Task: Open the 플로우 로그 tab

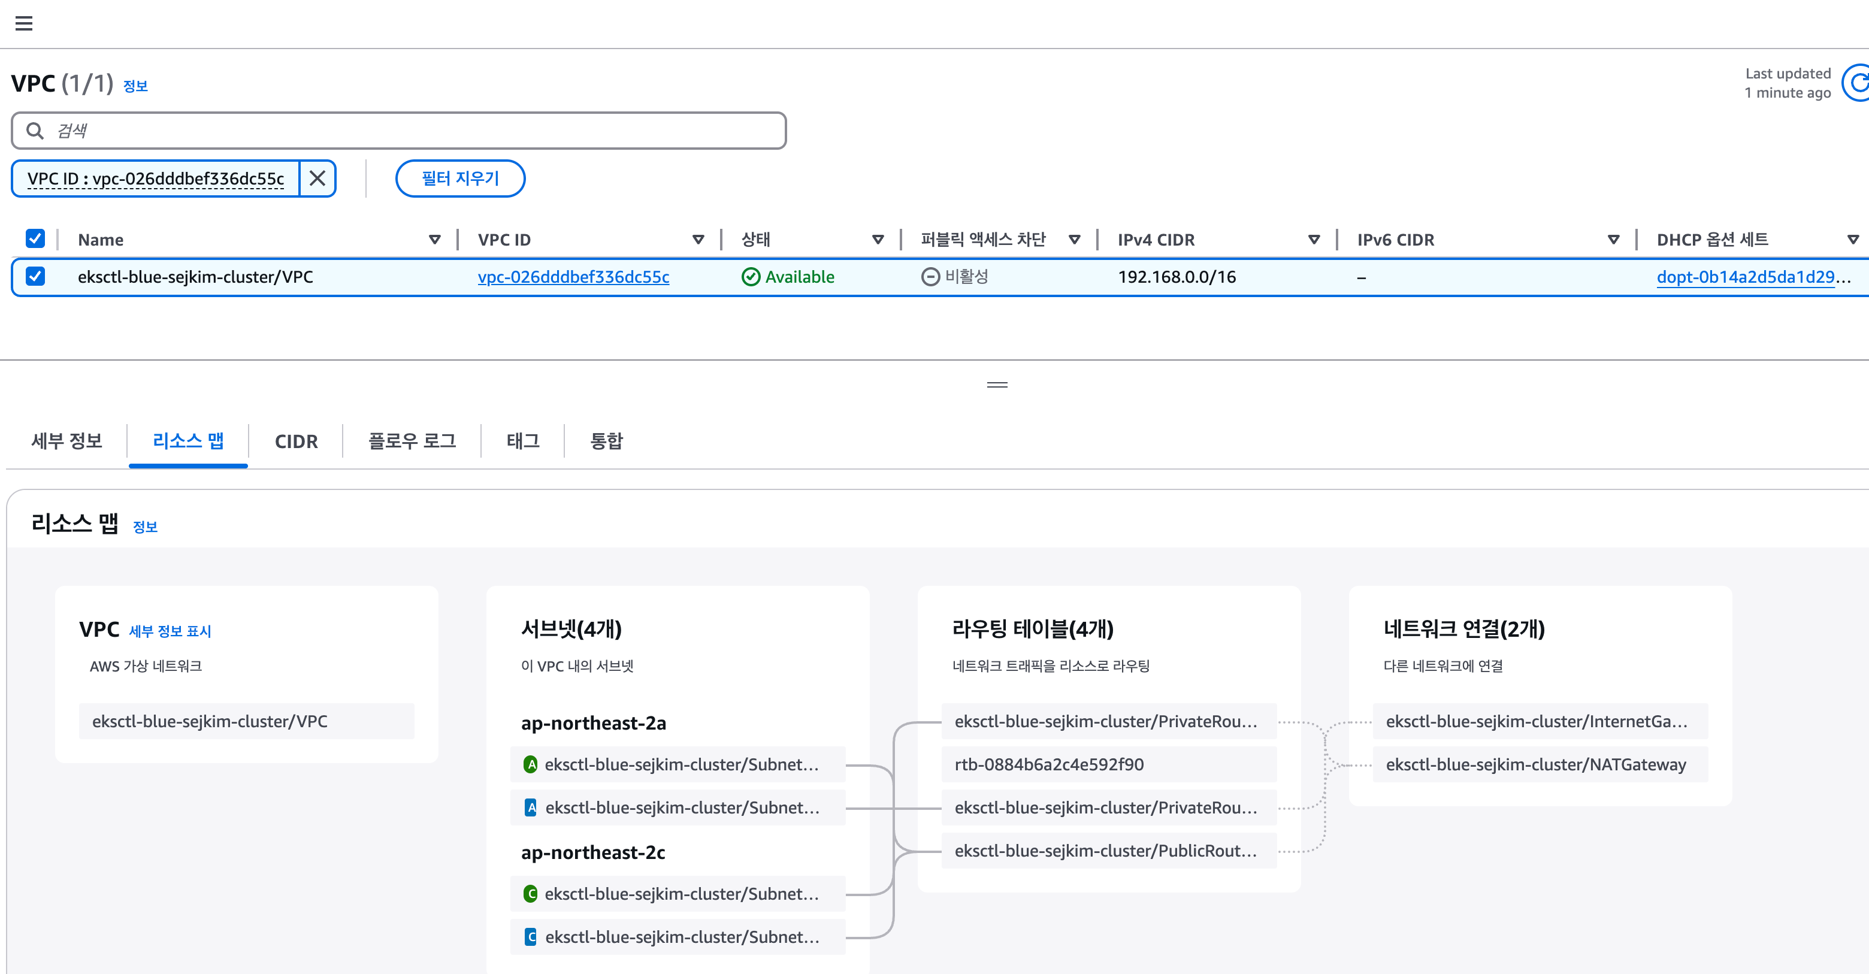Action: (x=412, y=440)
